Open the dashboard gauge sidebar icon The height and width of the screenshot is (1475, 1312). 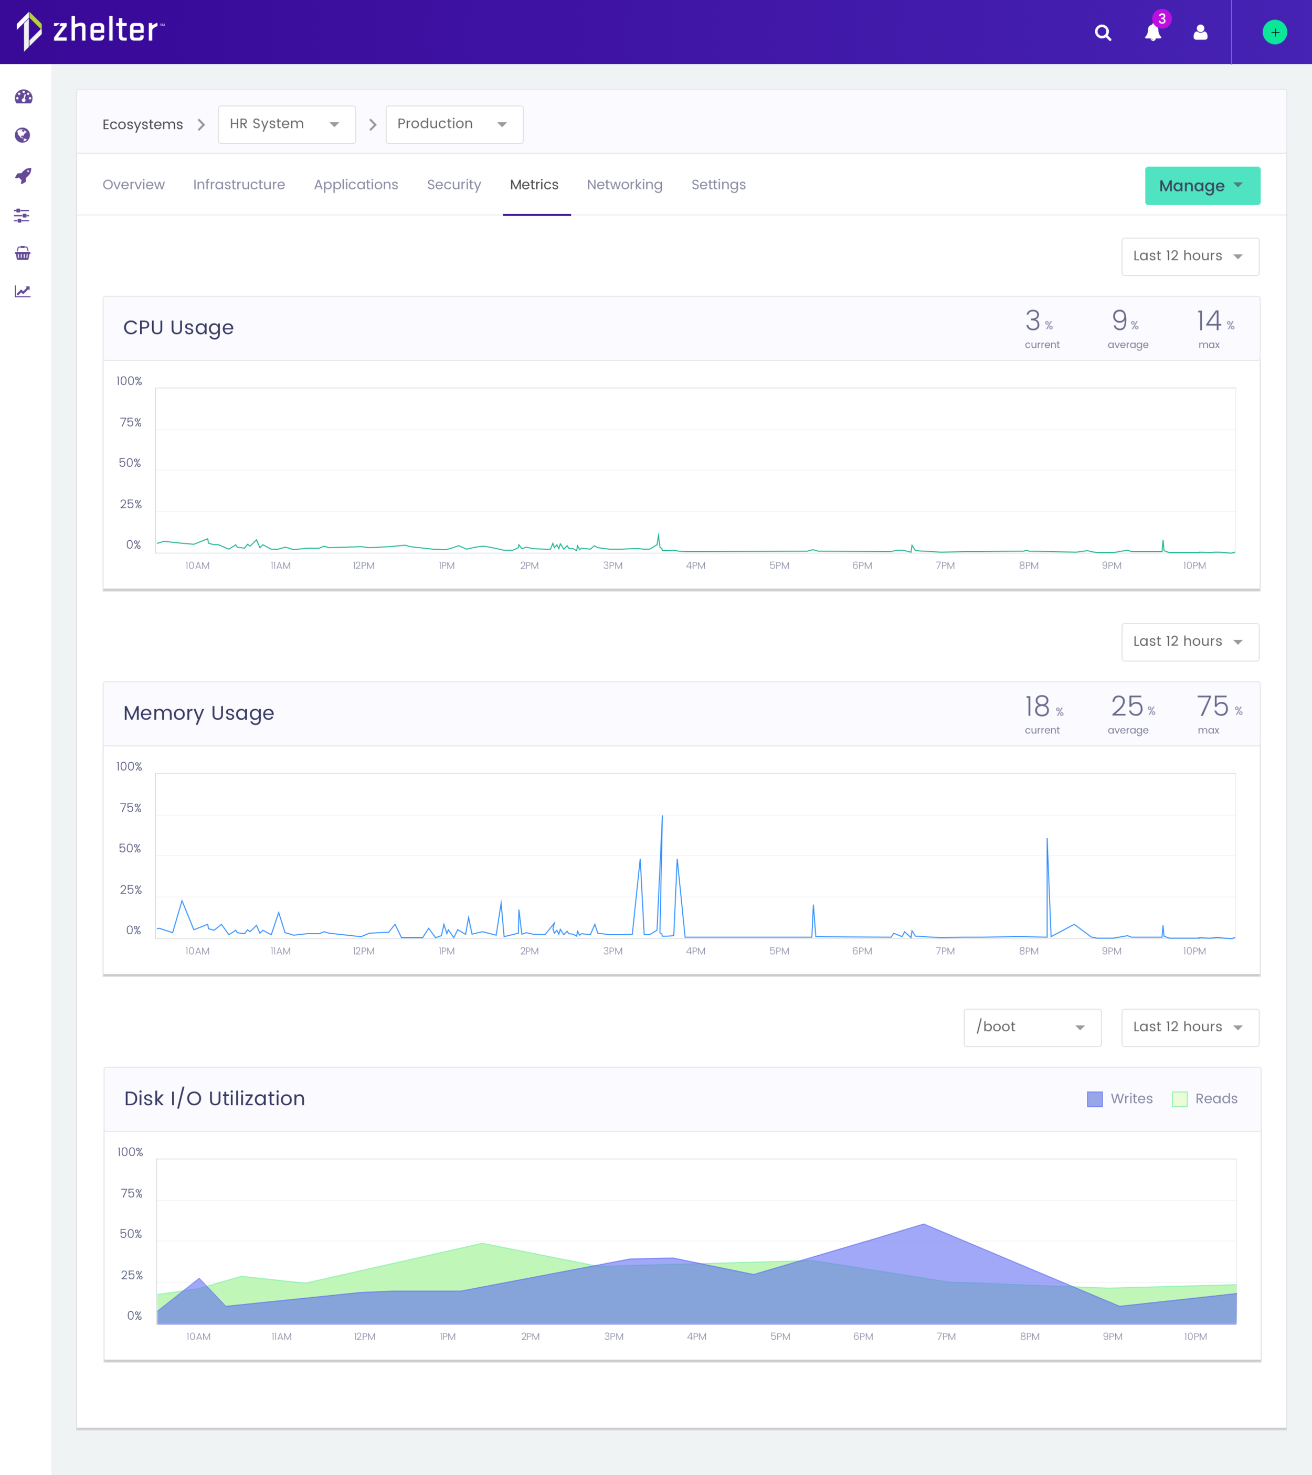23,97
